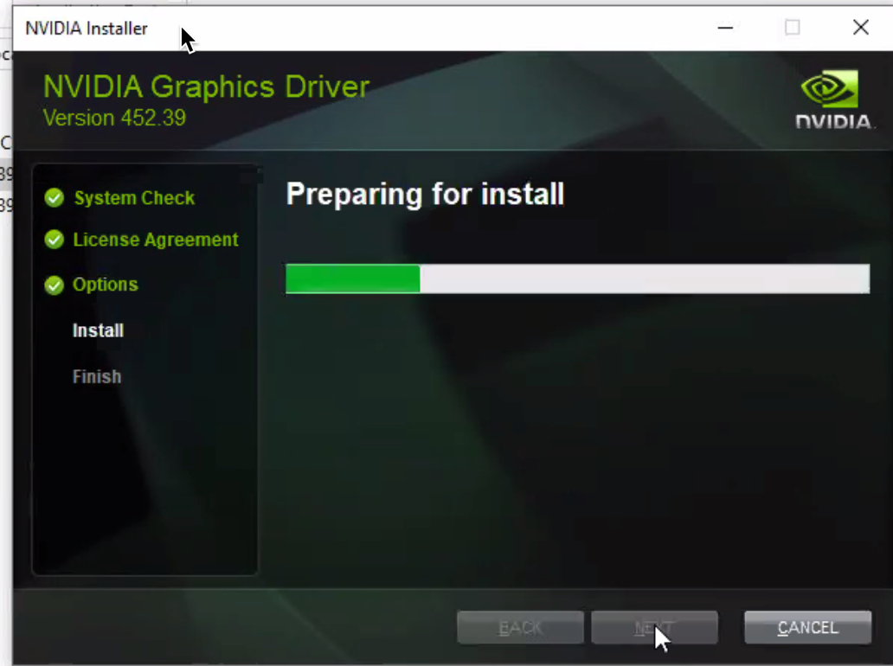The width and height of the screenshot is (893, 666).
Task: Click the checkmark icon next to License Agreement
Action: [55, 239]
